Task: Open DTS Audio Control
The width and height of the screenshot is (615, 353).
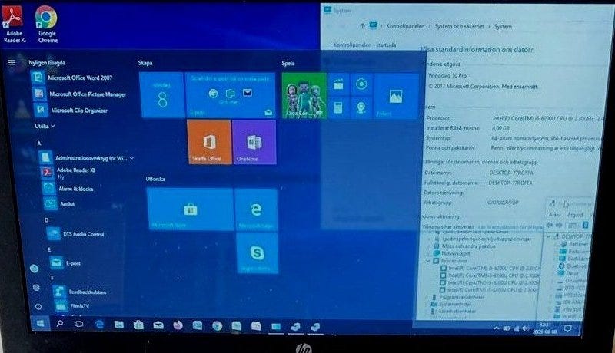Action: tap(75, 234)
